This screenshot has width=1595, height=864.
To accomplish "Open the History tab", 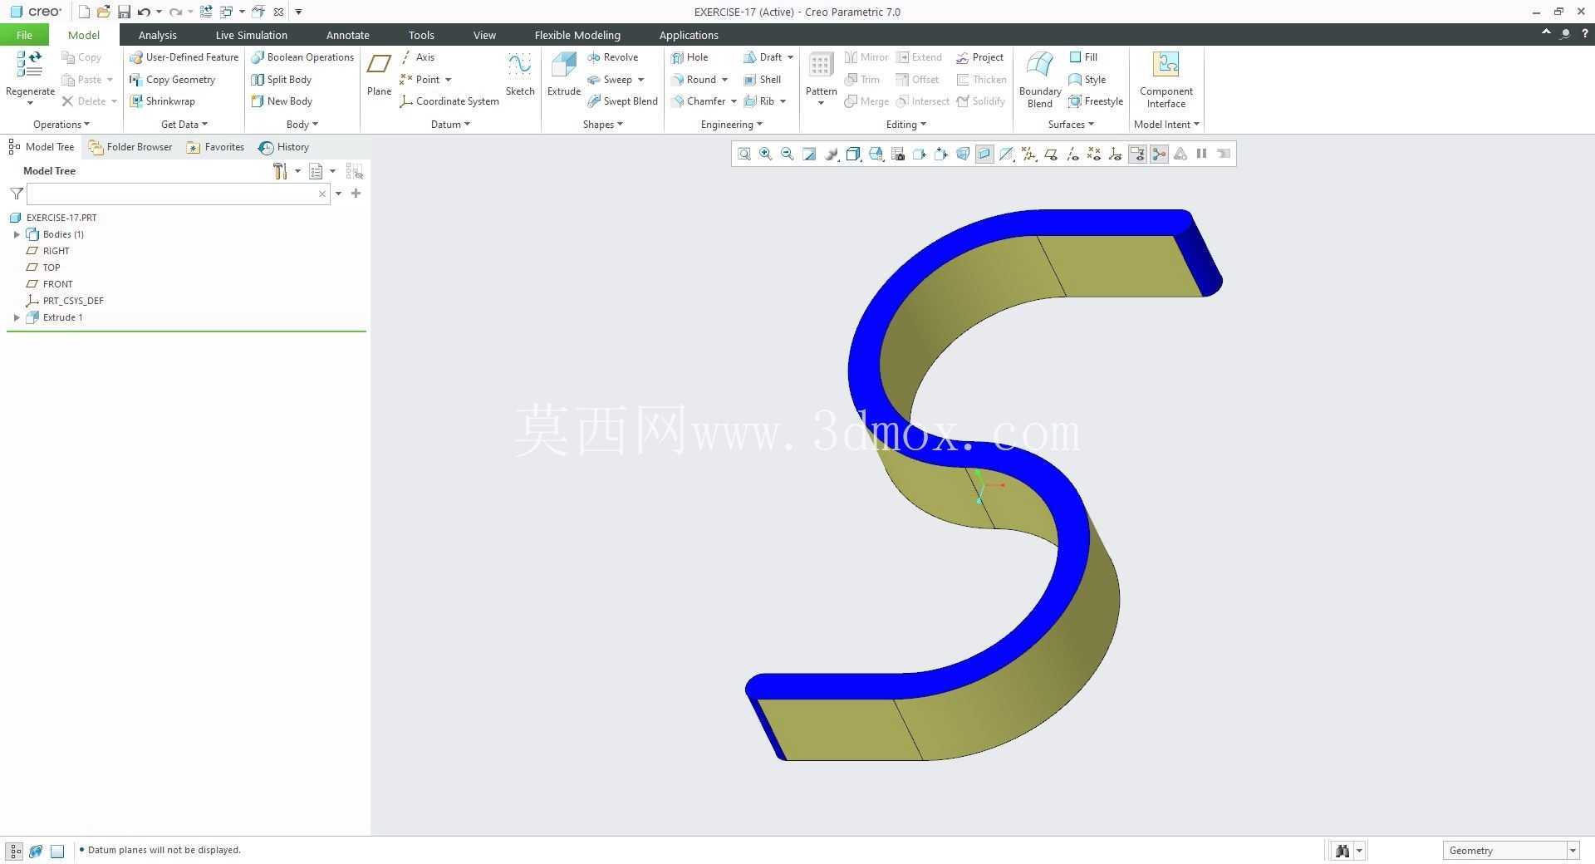I will click(x=283, y=147).
